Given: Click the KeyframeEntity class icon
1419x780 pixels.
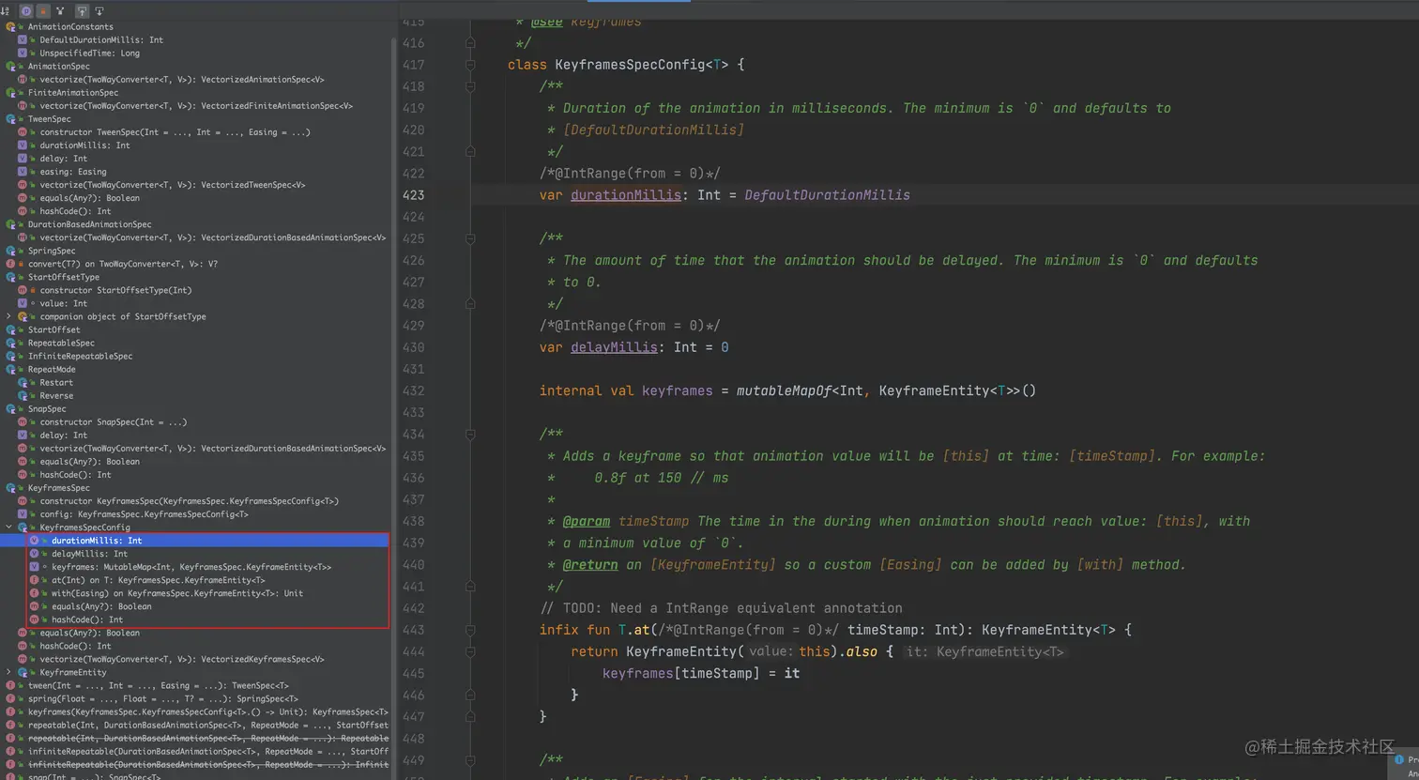Looking at the screenshot, I should click(23, 672).
